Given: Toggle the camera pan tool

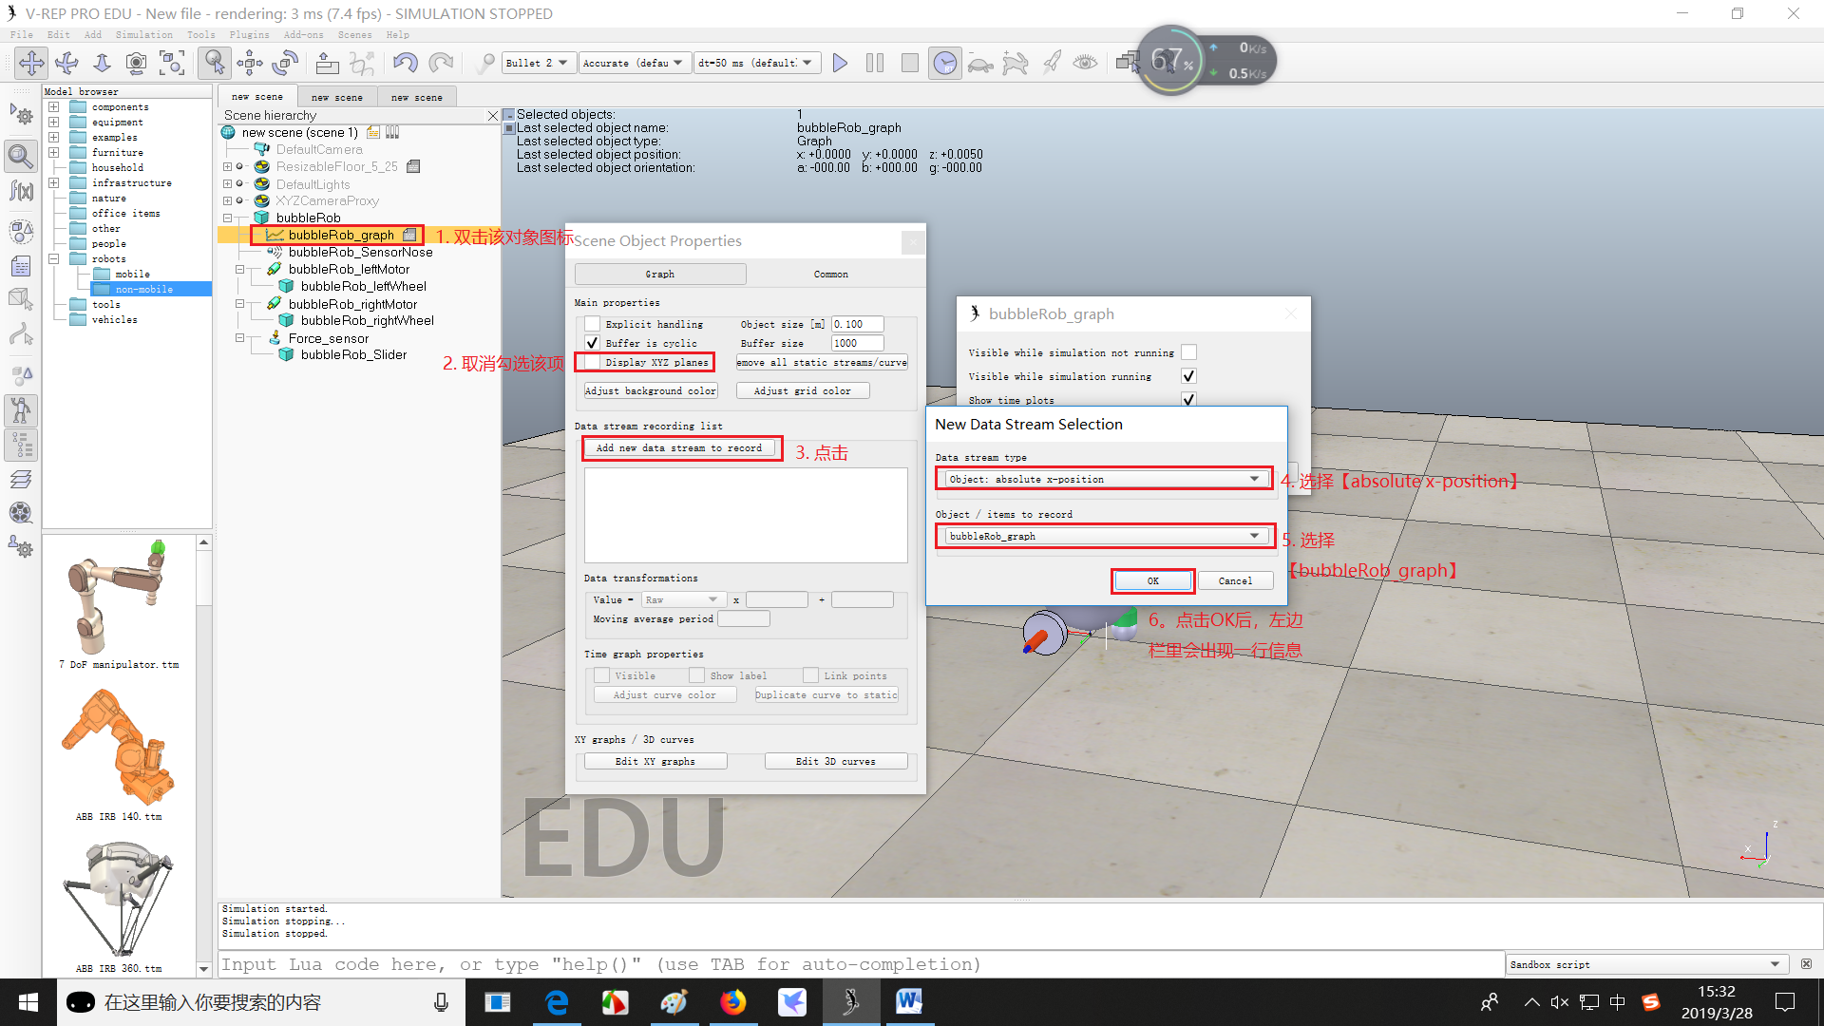Looking at the screenshot, I should pyautogui.click(x=31, y=63).
